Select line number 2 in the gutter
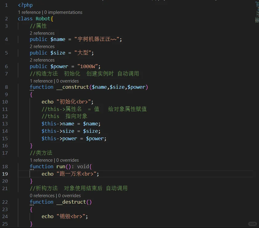The image size is (259, 228). click(x=6, y=19)
